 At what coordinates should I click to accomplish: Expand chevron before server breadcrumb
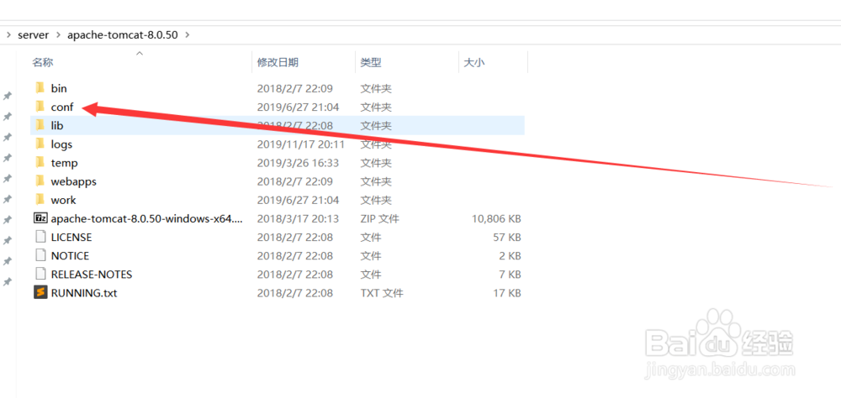[8, 34]
